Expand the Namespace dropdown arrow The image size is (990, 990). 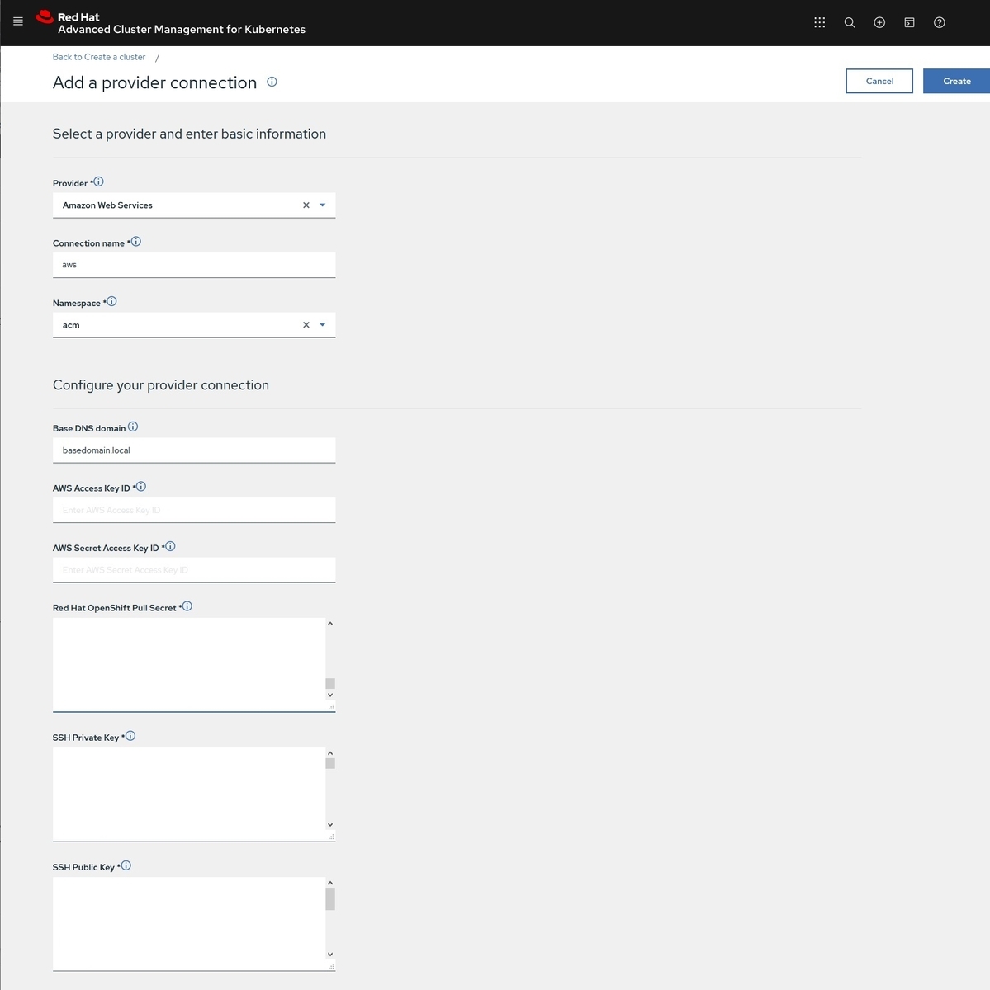[x=323, y=325]
